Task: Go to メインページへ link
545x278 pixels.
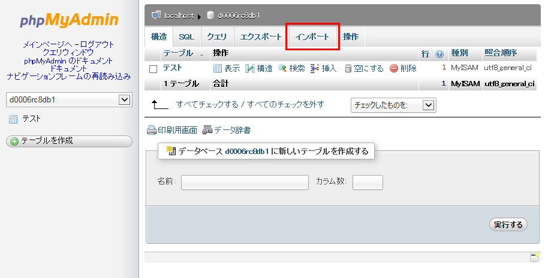Action: [47, 44]
